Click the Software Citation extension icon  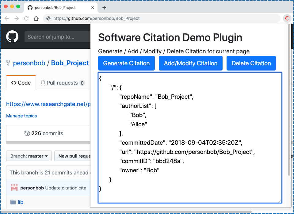pyautogui.click(x=287, y=18)
